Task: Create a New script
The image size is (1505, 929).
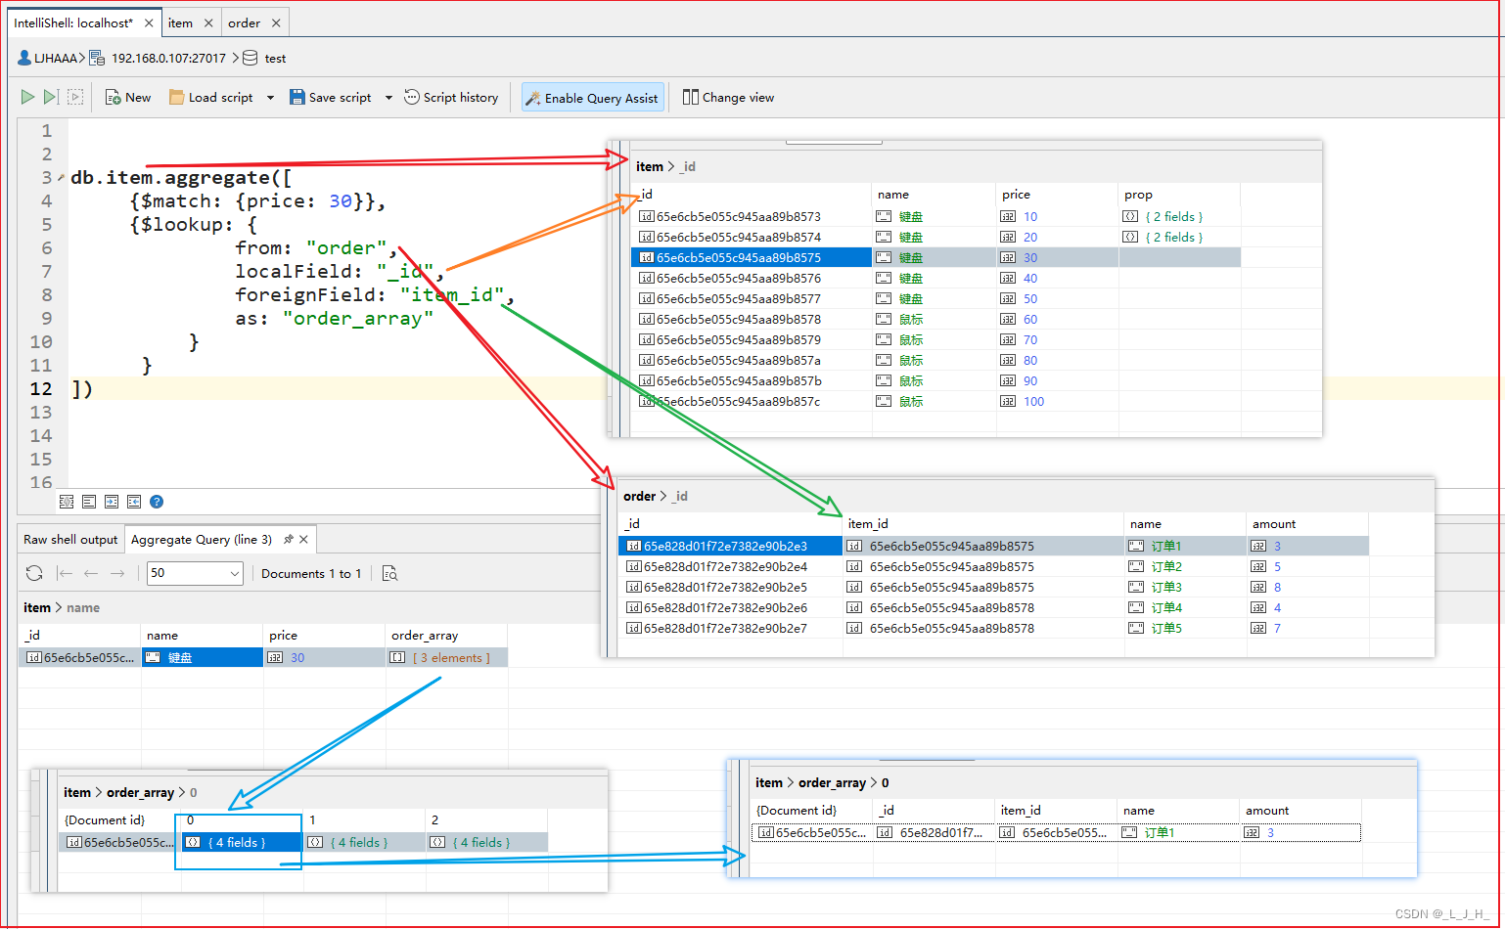Action: click(128, 97)
